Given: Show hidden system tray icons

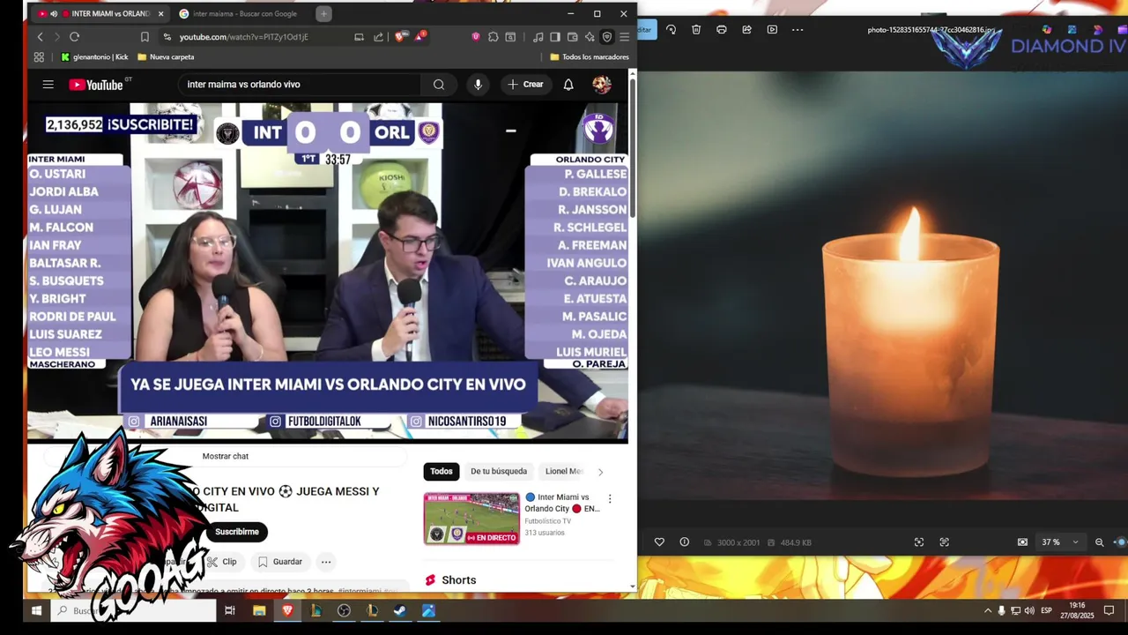Looking at the screenshot, I should (x=987, y=610).
